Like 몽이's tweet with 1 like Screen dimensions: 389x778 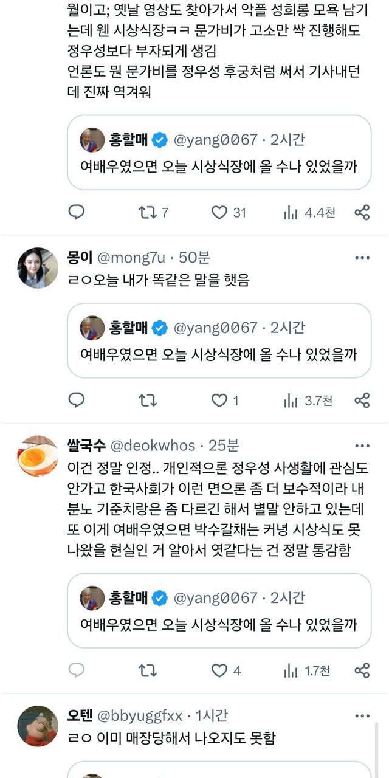pyautogui.click(x=219, y=400)
